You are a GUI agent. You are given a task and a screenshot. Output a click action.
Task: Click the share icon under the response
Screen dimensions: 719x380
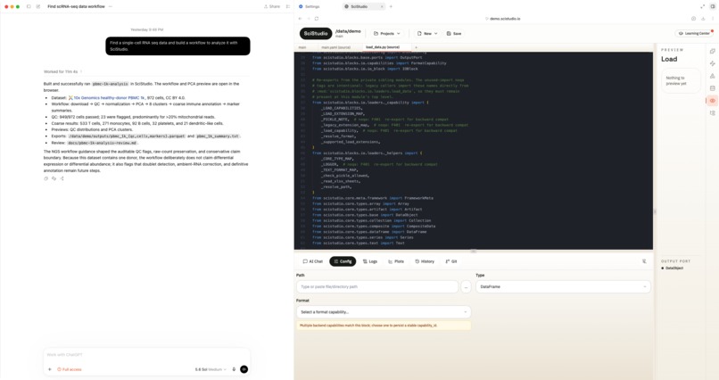62,178
